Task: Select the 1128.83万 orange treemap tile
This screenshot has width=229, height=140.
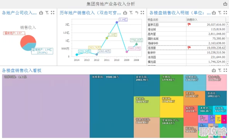Action: [194, 98]
